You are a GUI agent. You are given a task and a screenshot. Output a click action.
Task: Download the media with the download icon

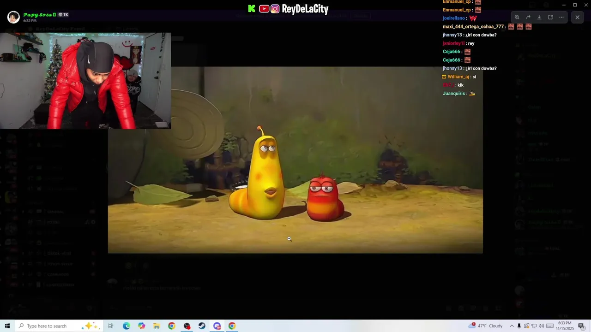coord(539,17)
